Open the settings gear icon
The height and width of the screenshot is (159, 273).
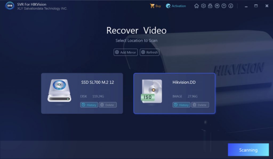[x=203, y=6]
